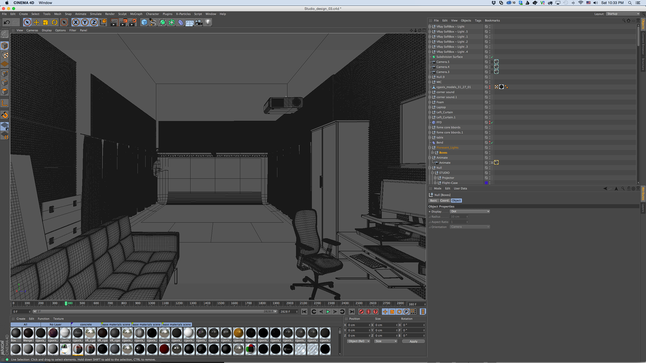Viewport: 646px width, 363px height.
Task: Click Render to Picture Viewer icon
Action: (123, 22)
